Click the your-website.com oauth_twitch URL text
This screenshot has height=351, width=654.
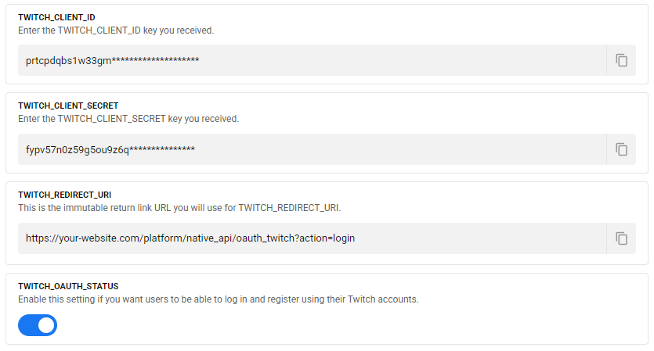190,238
